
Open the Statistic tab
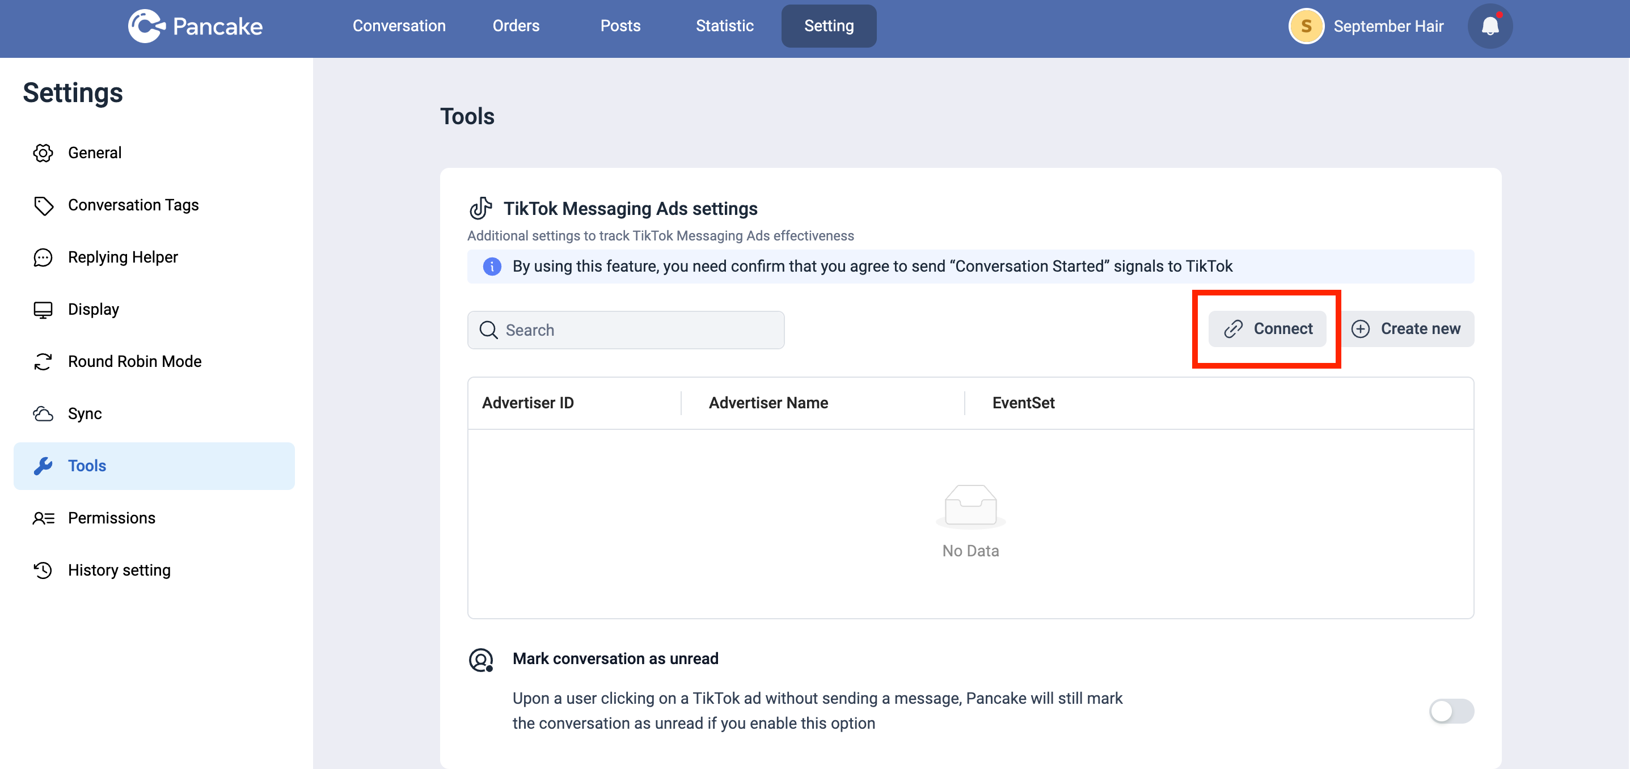click(x=724, y=26)
